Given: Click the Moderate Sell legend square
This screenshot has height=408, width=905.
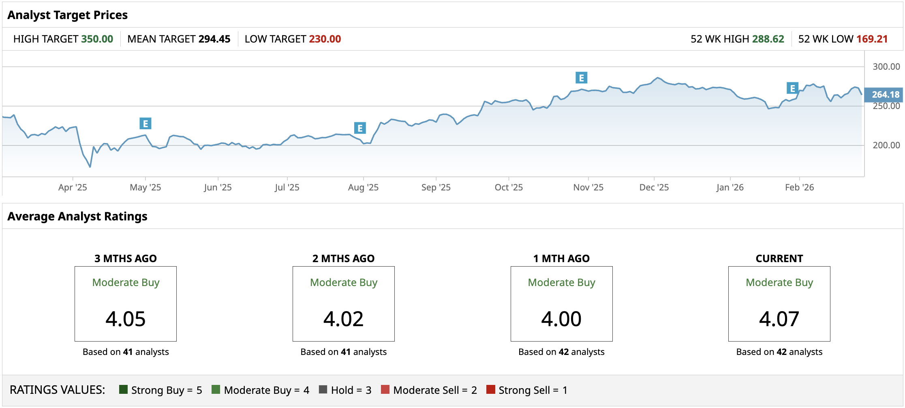Looking at the screenshot, I should [x=385, y=389].
